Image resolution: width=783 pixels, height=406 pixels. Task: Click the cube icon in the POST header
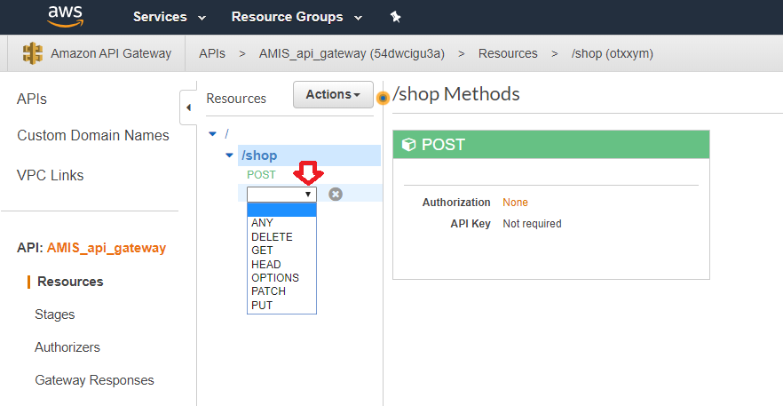tap(409, 145)
